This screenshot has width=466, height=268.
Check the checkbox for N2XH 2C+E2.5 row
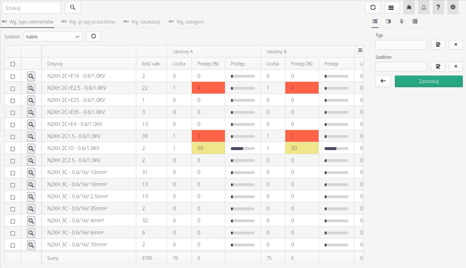point(13,88)
